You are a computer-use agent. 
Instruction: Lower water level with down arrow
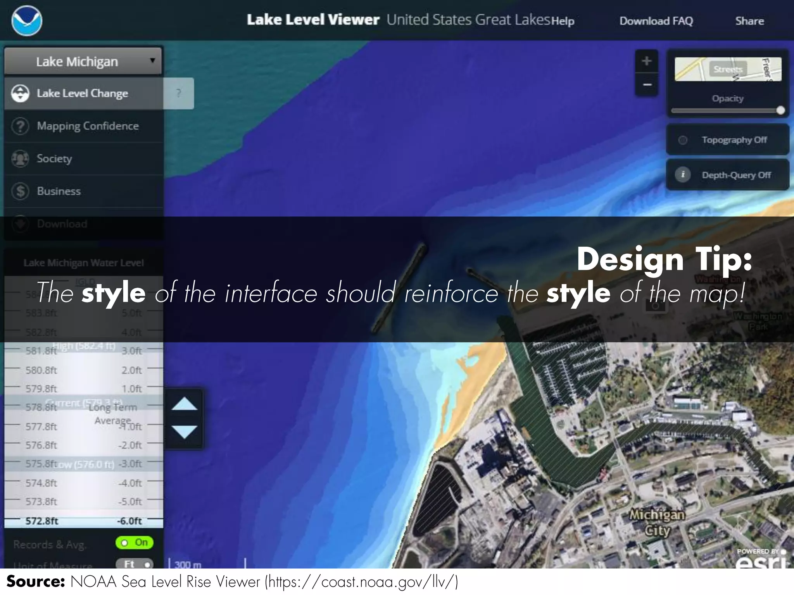tap(184, 432)
